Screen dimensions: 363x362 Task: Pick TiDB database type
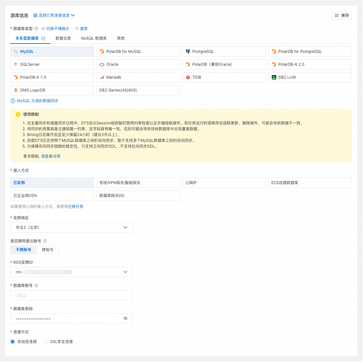click(224, 77)
